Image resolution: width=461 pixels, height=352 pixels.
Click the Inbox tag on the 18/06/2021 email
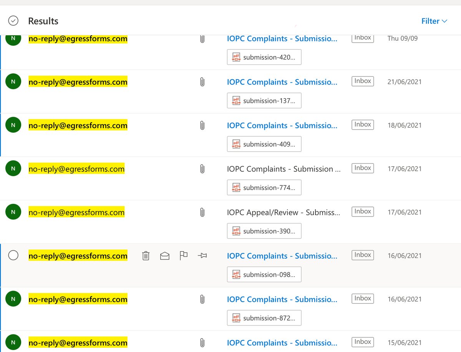pyautogui.click(x=363, y=124)
